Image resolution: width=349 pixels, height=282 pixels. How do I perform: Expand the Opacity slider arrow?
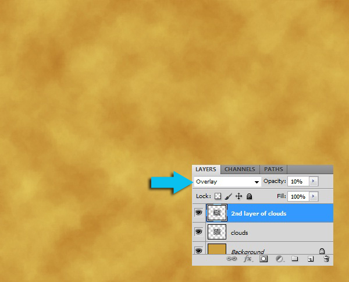coord(315,182)
